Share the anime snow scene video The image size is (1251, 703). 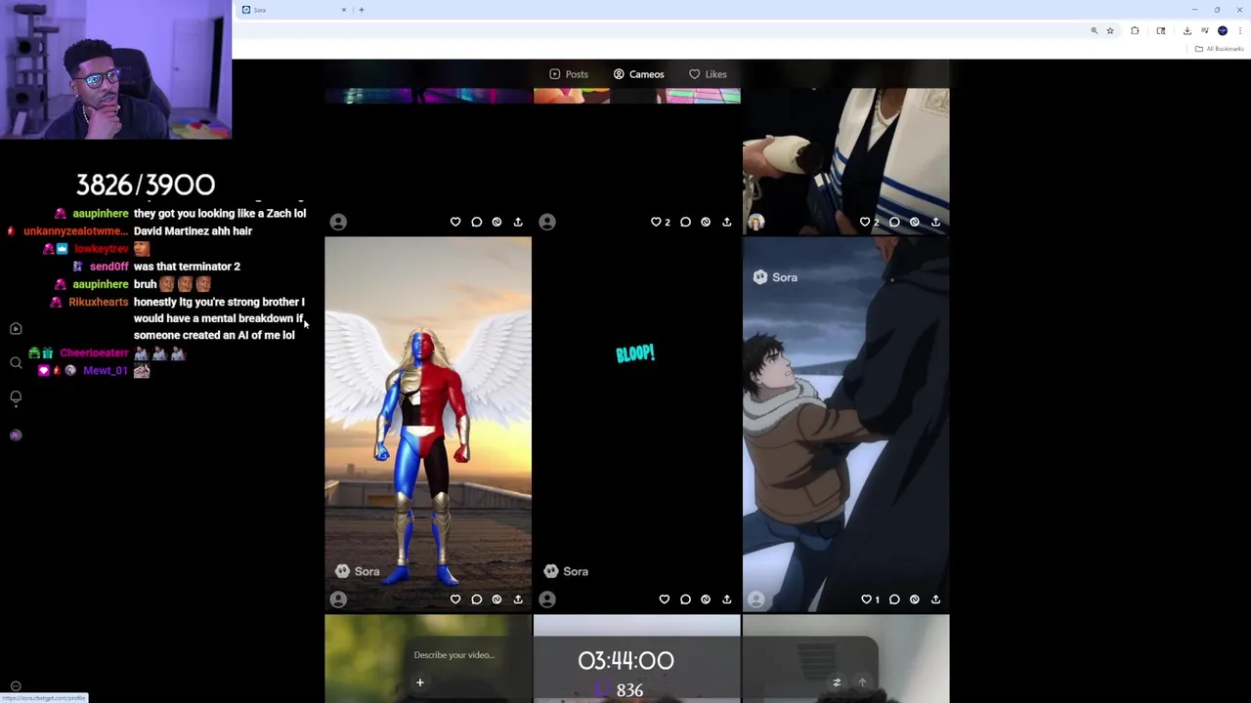(x=936, y=600)
